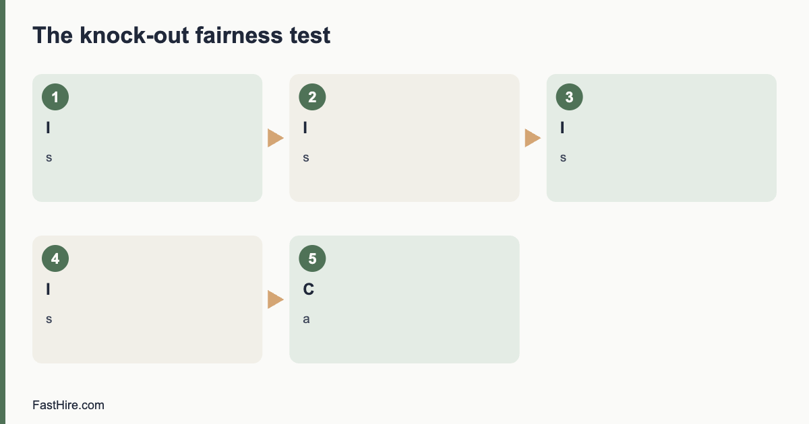Select the bold 'C' heading in card 5
This screenshot has width=809, height=424.
click(308, 289)
